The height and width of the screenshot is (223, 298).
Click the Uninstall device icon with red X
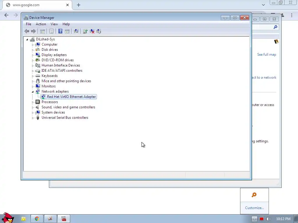coord(92,31)
